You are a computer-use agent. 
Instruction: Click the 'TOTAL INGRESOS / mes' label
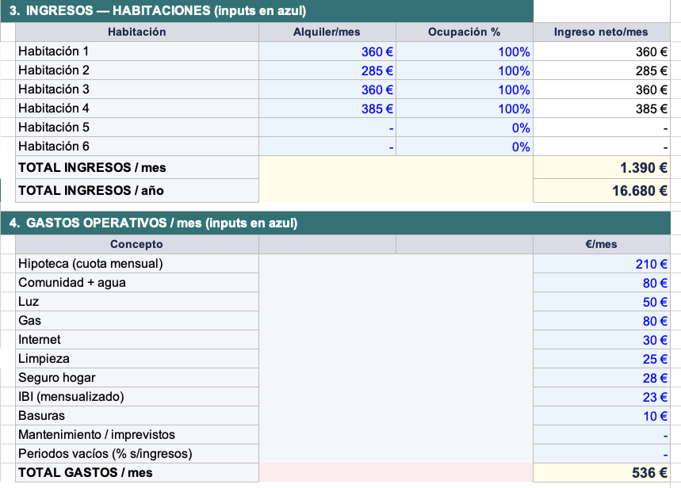[92, 168]
